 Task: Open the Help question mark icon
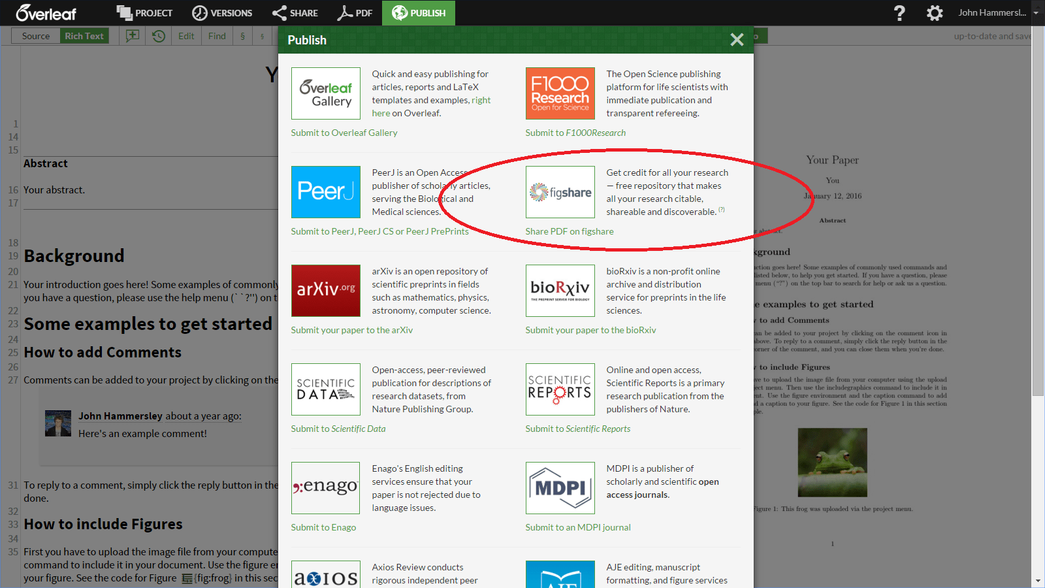tap(899, 13)
